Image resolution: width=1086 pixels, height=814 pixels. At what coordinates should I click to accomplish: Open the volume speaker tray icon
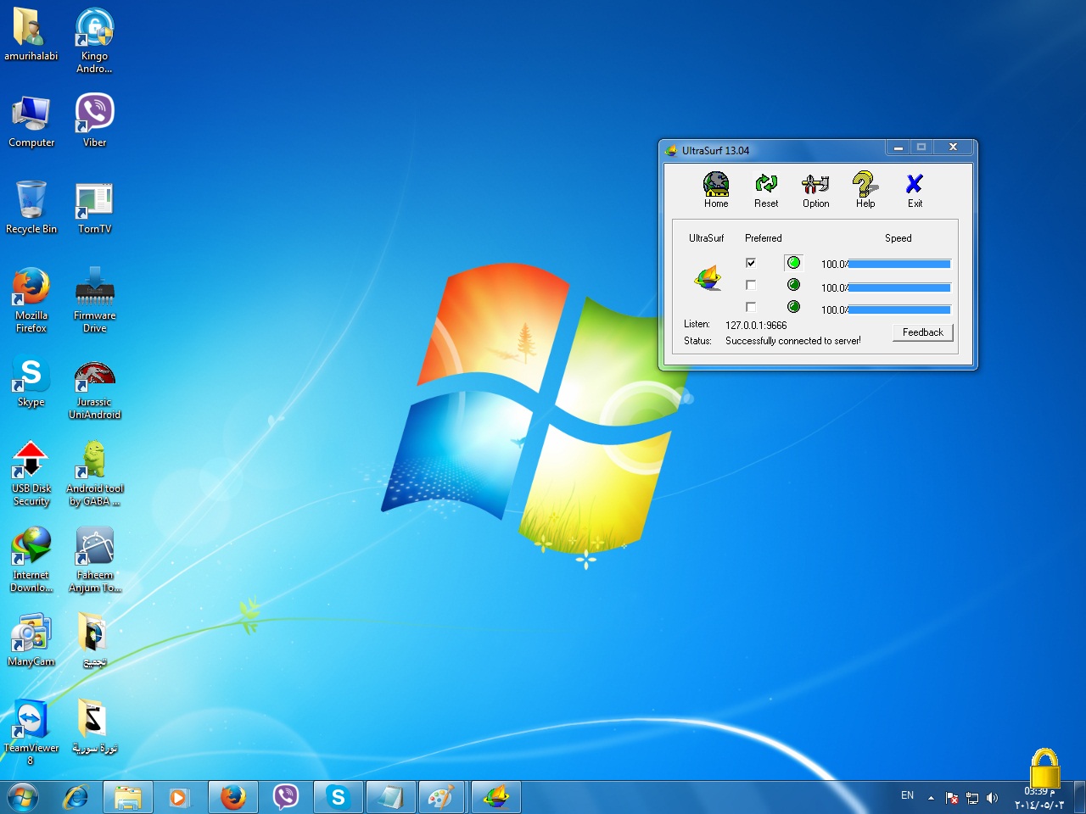point(993,798)
